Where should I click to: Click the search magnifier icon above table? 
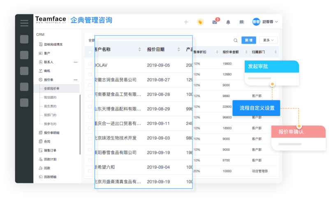(x=236, y=40)
